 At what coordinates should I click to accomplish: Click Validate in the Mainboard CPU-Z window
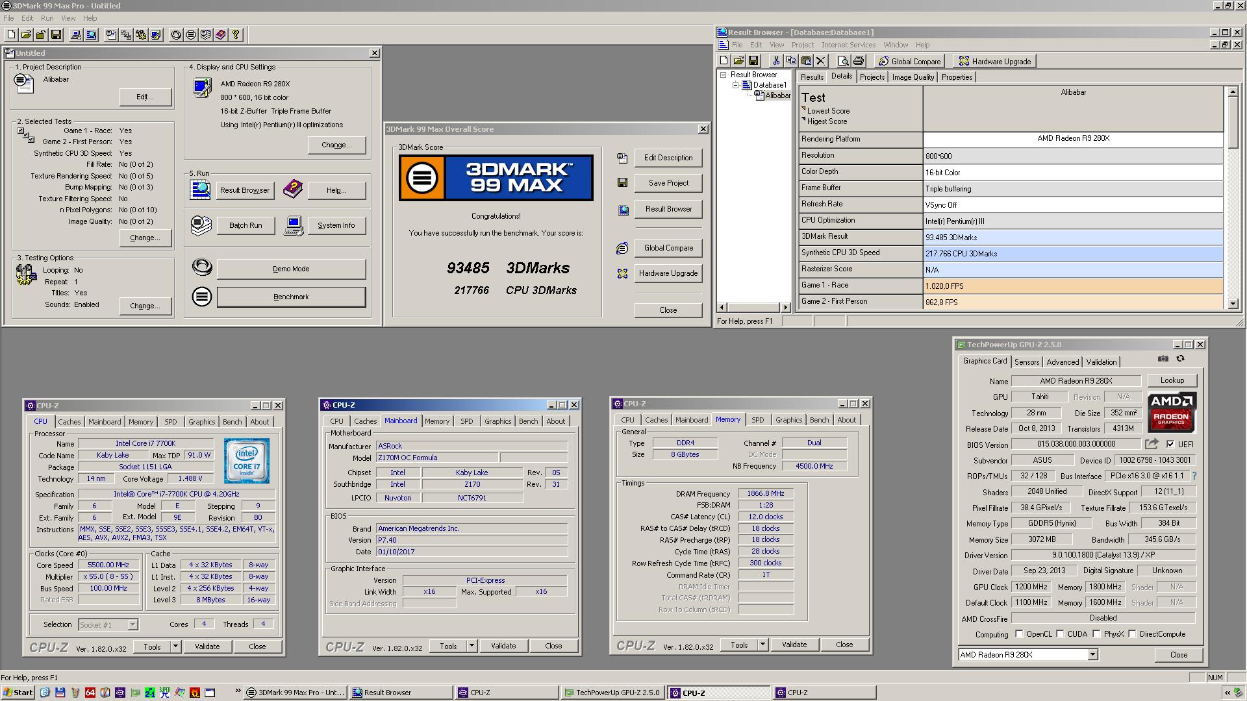click(x=503, y=646)
